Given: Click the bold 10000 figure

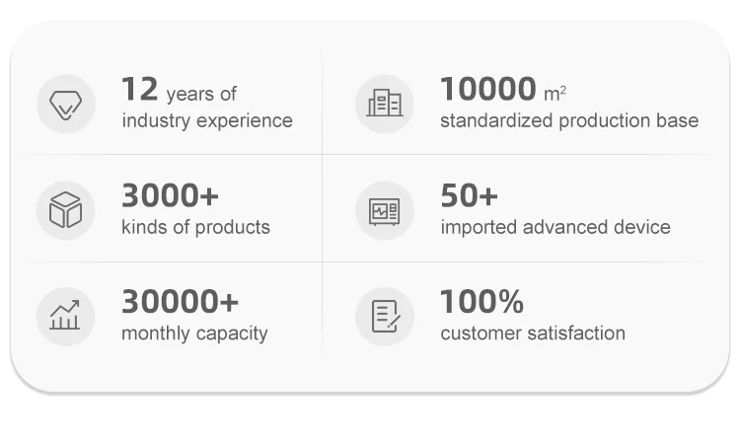Looking at the screenshot, I should coord(487,90).
